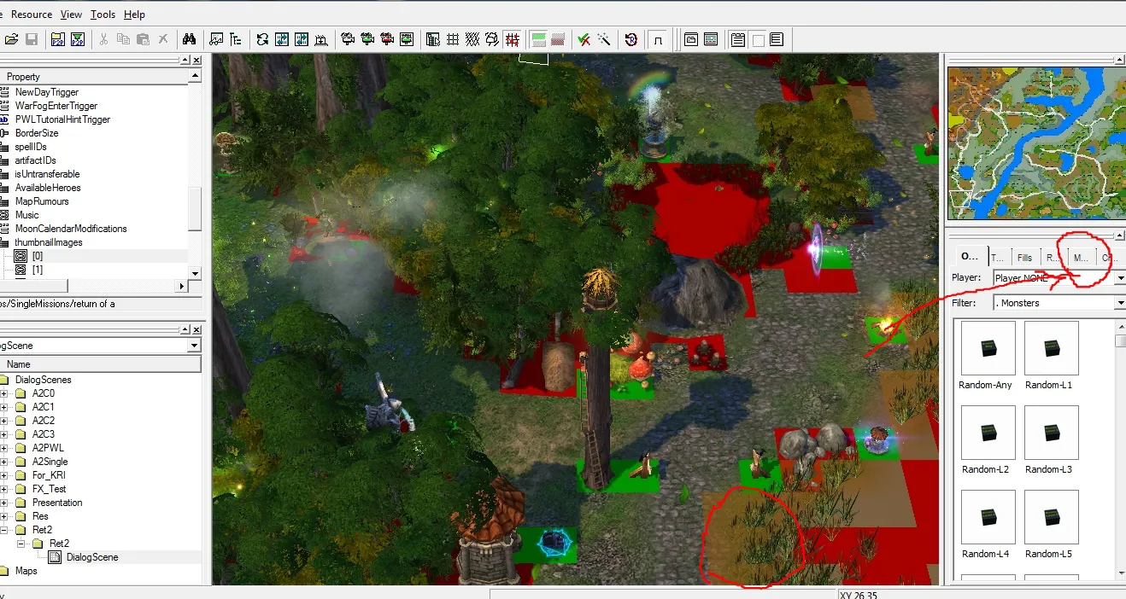The image size is (1126, 599).
Task: Toggle the square wave snap button
Action: (658, 39)
